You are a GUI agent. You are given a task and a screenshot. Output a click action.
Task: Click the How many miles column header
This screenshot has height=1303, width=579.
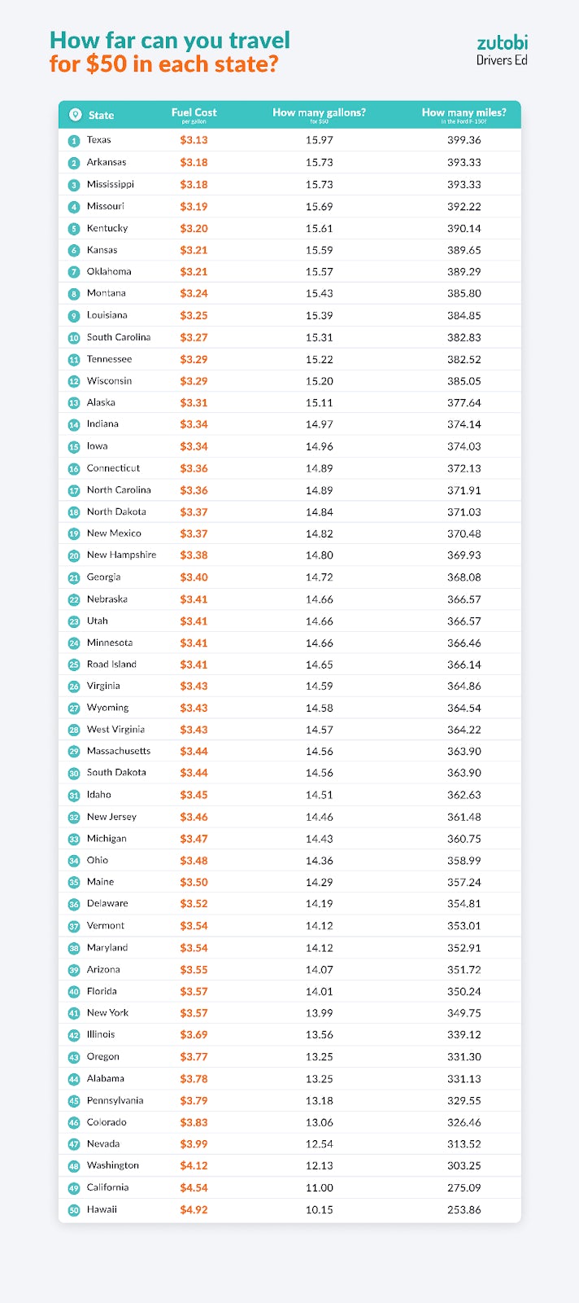pos(464,114)
